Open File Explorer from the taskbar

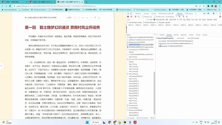120,122
